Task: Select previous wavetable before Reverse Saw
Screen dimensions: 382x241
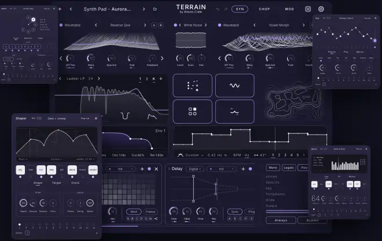Action: [95, 25]
